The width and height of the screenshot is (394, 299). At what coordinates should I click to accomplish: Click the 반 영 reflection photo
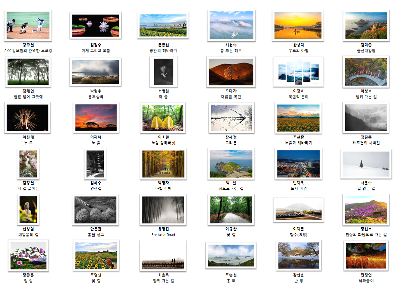pyautogui.click(x=299, y=256)
